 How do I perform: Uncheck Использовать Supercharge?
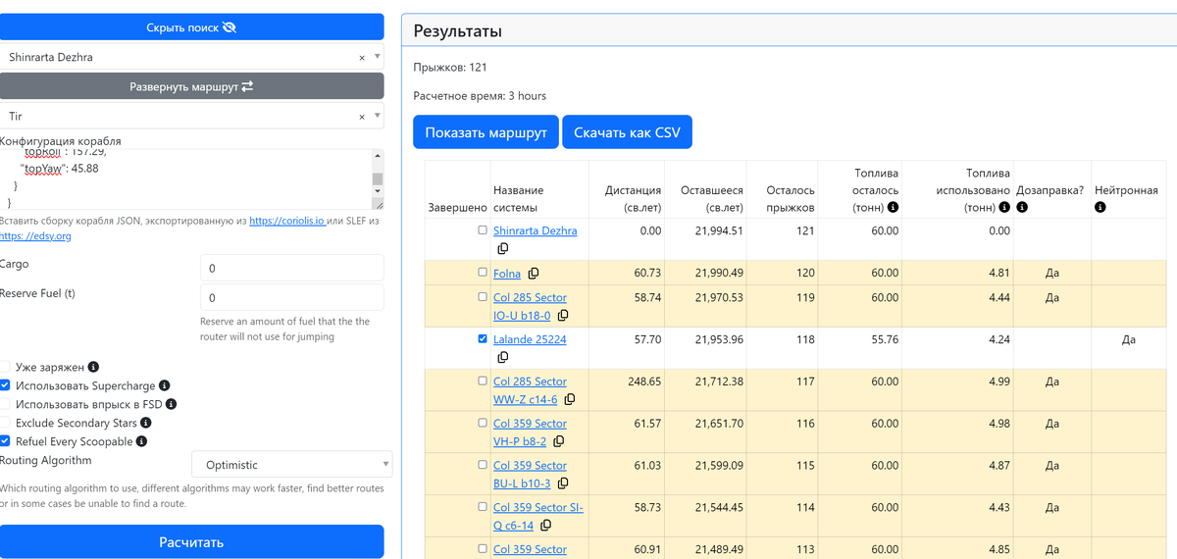point(6,385)
